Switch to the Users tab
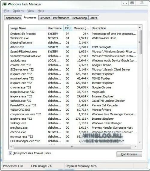The image size is (150, 171). 93,18
